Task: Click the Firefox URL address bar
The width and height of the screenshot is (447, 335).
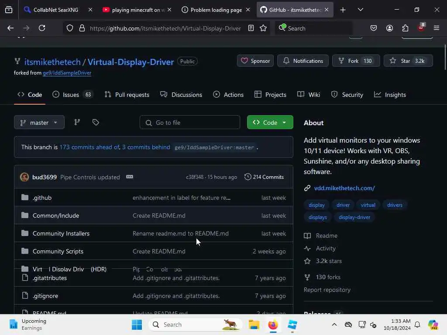Action: point(165,28)
